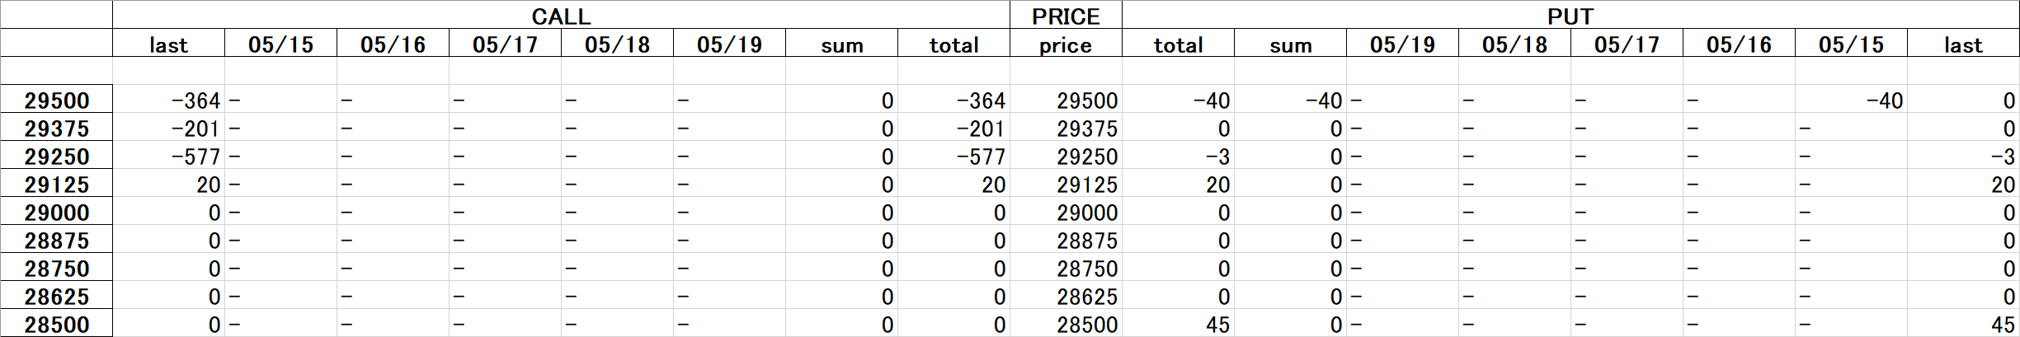Select the CALL 05/15 column header

[280, 44]
